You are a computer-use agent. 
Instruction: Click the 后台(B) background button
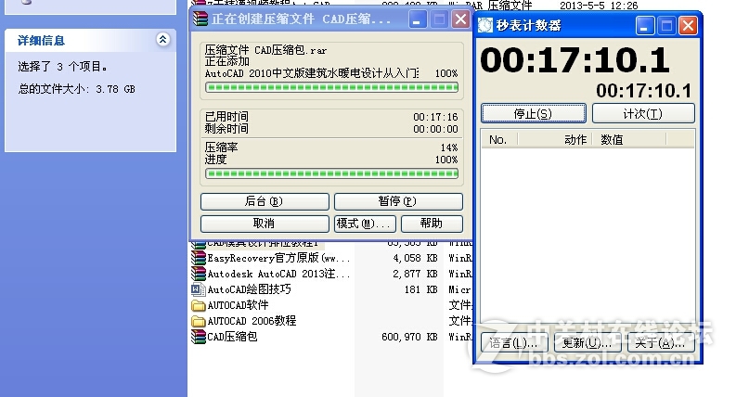(x=265, y=201)
